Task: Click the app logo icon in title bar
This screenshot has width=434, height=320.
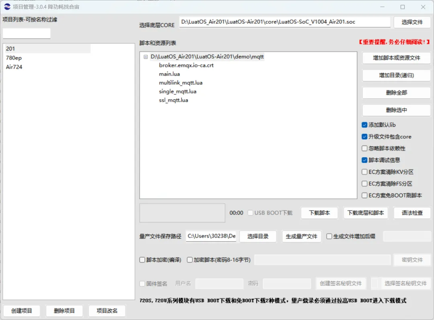Action: pos(7,7)
